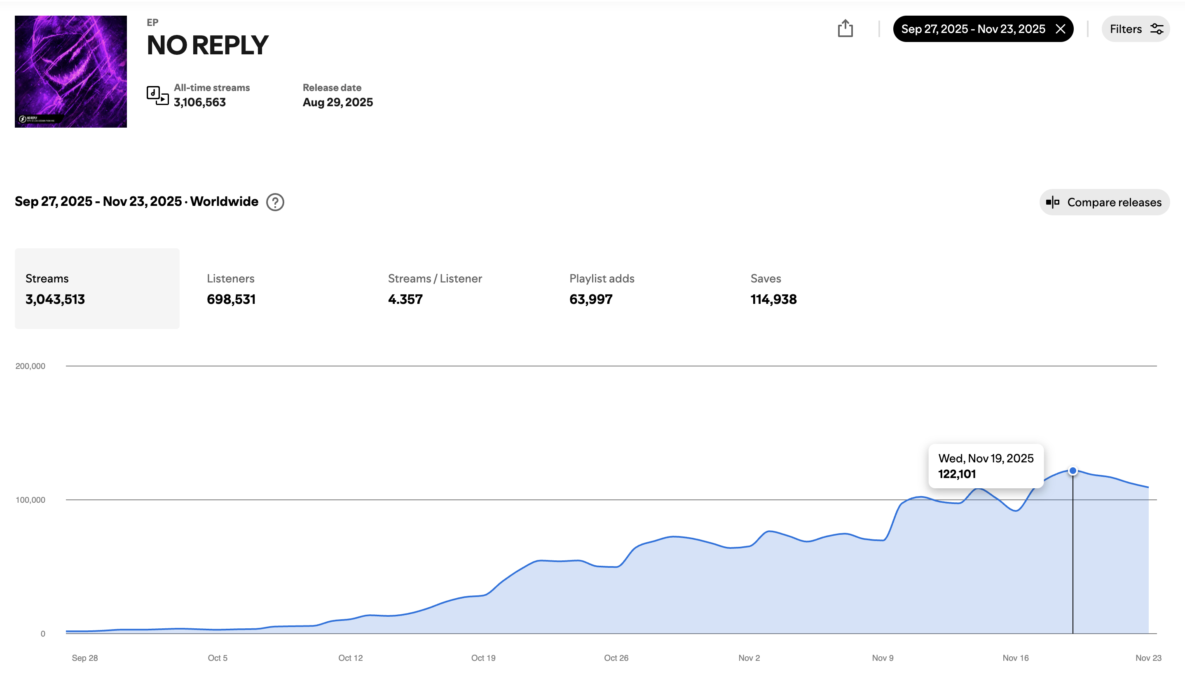
Task: View the Playlist adds metric
Action: click(x=602, y=289)
